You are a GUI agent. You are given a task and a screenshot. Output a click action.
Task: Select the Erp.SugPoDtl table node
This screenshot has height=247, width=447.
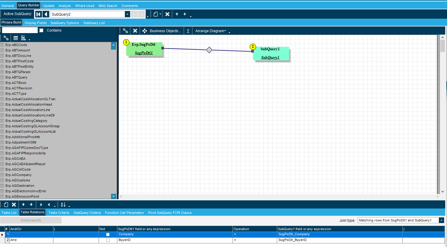(144, 48)
